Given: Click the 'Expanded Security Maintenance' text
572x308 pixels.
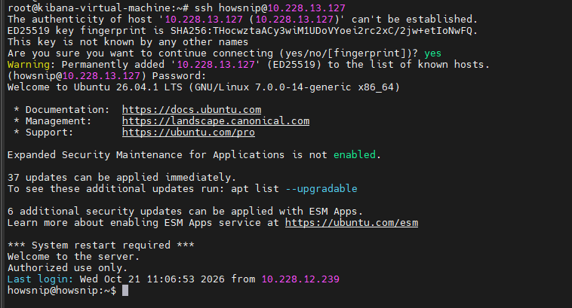Looking at the screenshot, I should click(x=94, y=154).
